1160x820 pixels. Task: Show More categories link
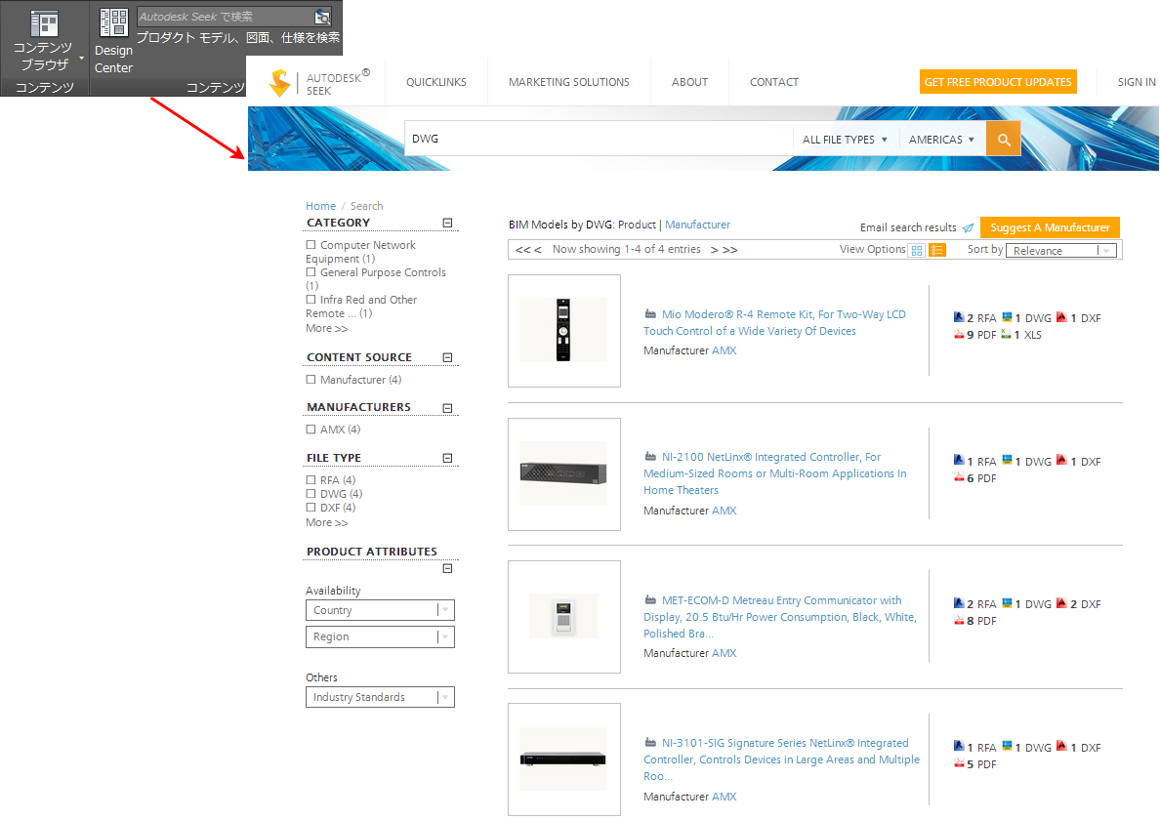point(326,328)
